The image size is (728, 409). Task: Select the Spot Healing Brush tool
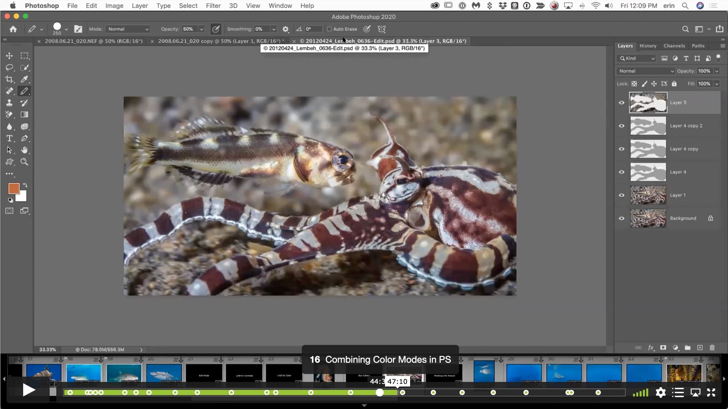(9, 91)
